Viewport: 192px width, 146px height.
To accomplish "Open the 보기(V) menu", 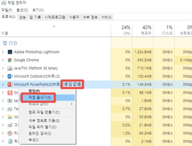I will click(x=38, y=10).
